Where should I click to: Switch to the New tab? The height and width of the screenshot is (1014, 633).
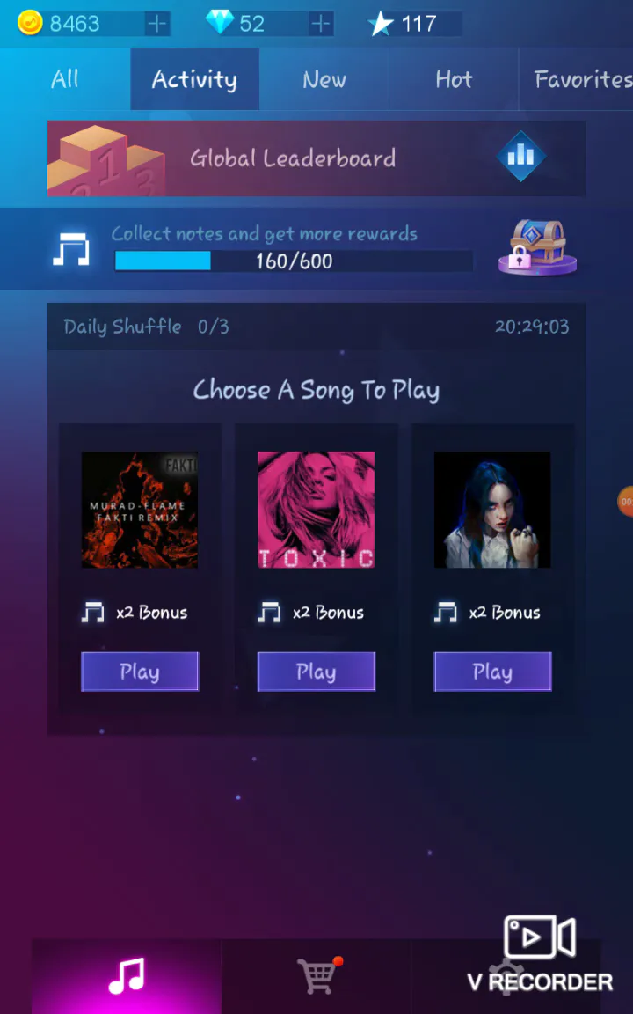pyautogui.click(x=324, y=79)
